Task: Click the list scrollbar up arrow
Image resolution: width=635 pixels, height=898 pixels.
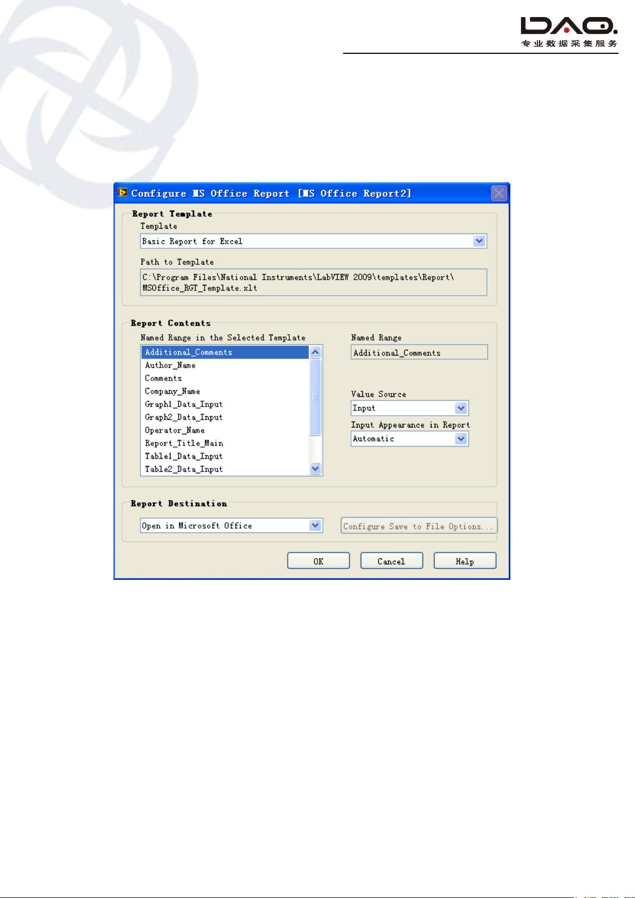Action: pos(315,352)
